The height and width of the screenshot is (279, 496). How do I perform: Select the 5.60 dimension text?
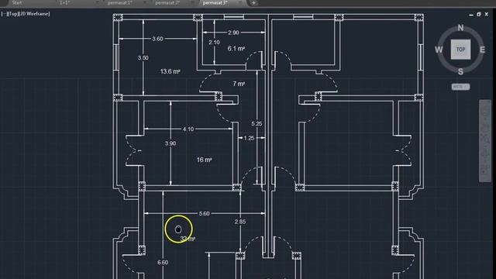point(204,214)
